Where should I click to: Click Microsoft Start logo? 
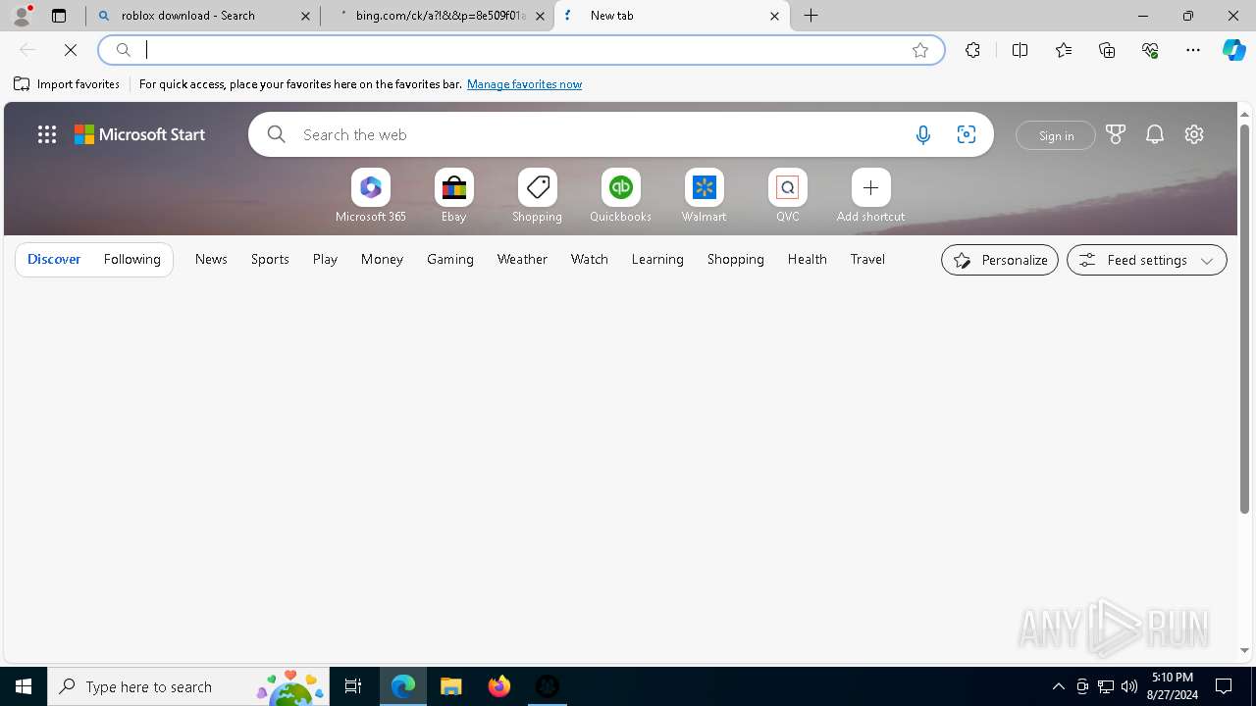(139, 134)
